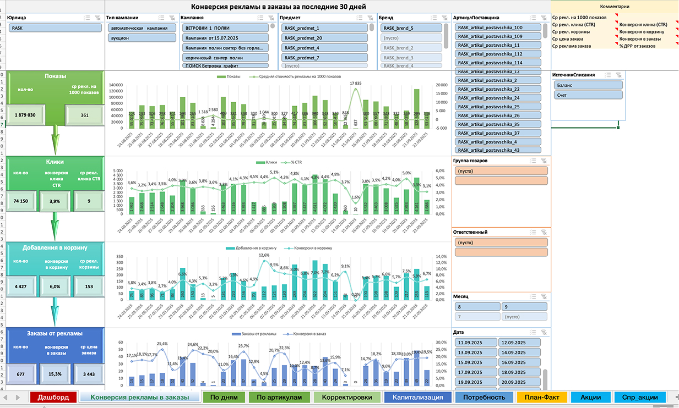
Task: Toggle the аукцион campaign type filter
Action: (142, 38)
